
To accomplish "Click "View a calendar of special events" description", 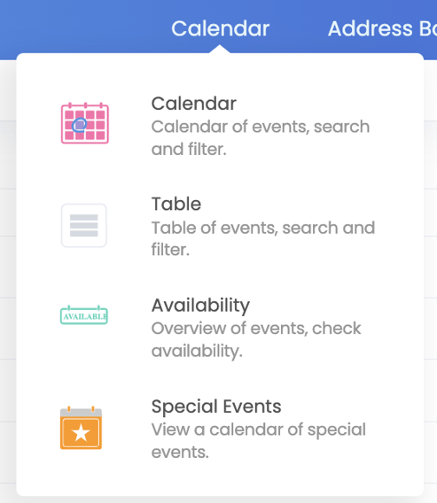I will pyautogui.click(x=259, y=441).
